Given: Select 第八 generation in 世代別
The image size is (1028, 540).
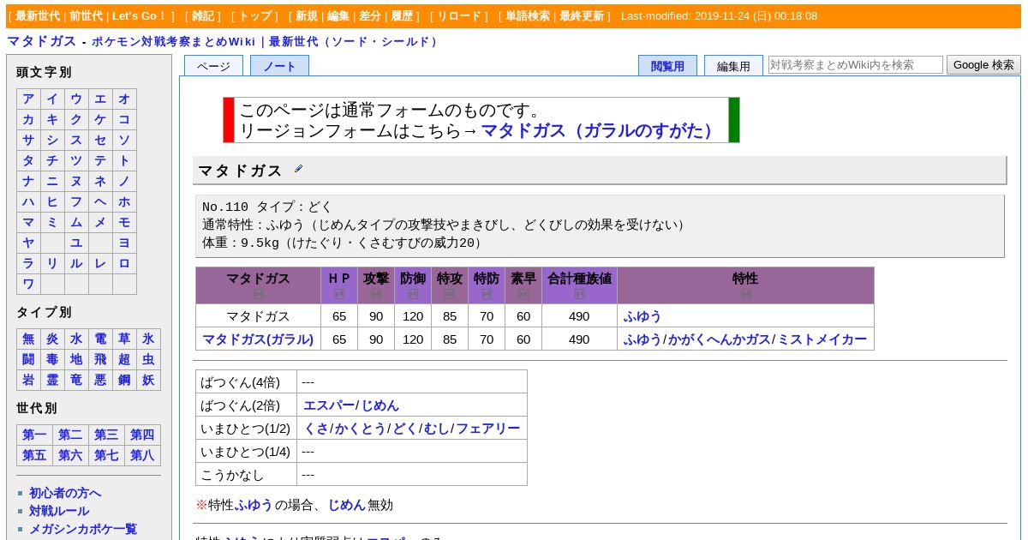Looking at the screenshot, I should tap(142, 456).
